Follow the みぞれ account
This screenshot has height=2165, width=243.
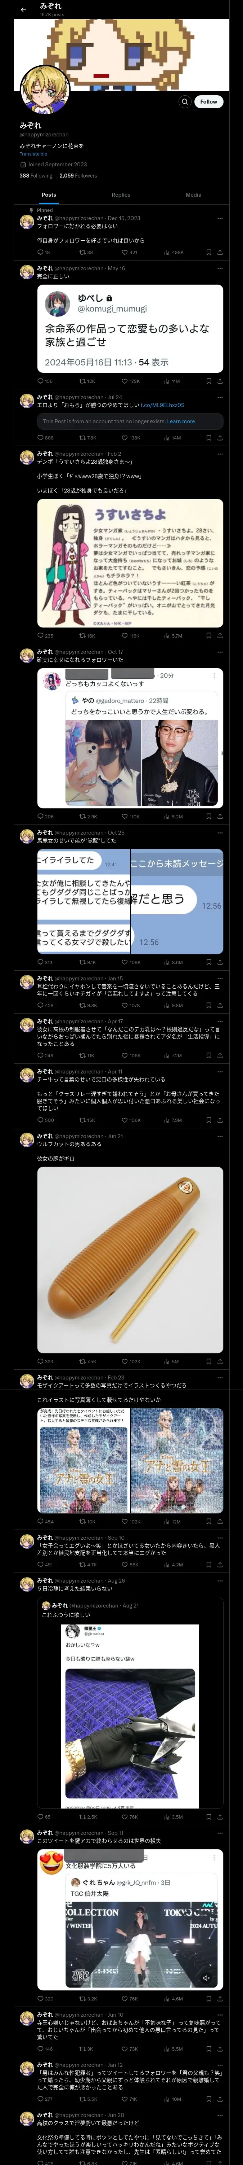(x=209, y=102)
